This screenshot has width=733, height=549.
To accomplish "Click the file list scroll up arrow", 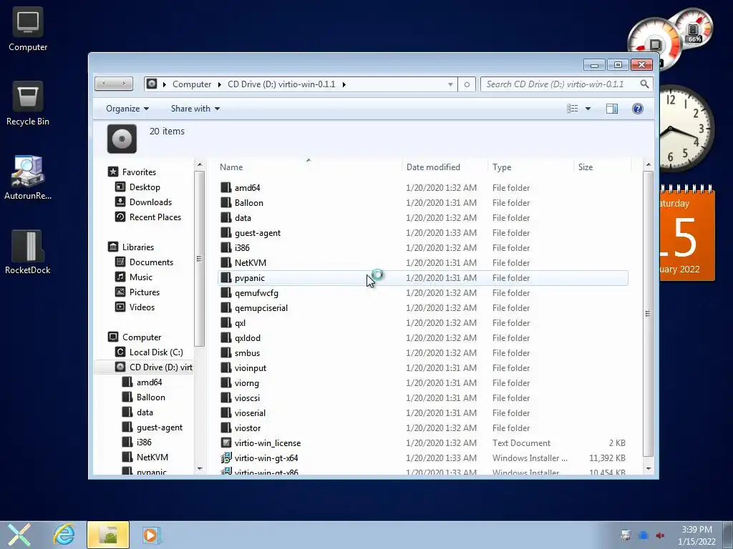I will (648, 165).
